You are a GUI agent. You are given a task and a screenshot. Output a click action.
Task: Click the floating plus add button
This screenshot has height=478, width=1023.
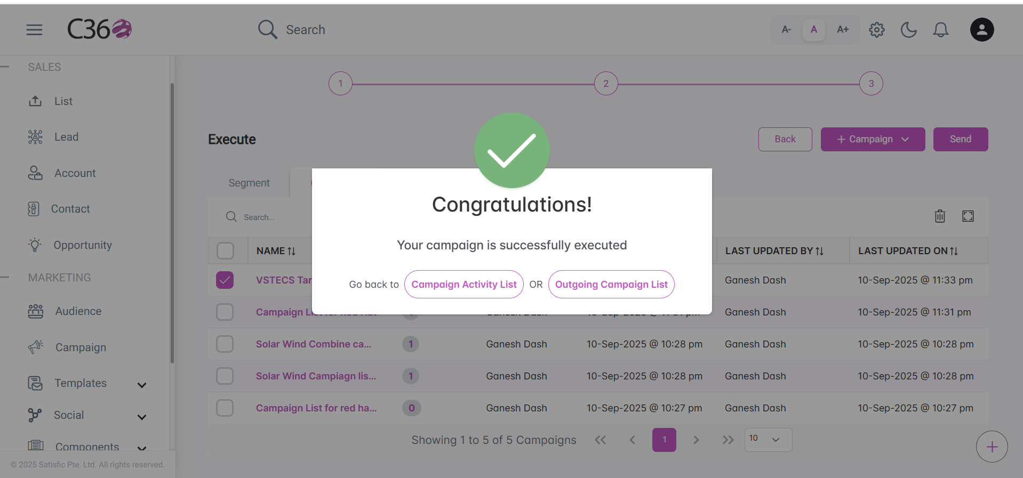click(x=992, y=447)
